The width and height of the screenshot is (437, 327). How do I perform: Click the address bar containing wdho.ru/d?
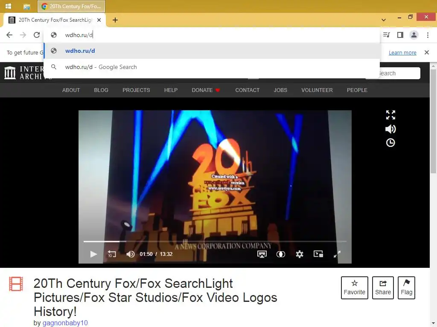point(212,35)
